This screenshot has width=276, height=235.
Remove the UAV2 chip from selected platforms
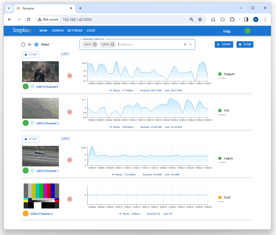[x=113, y=44]
